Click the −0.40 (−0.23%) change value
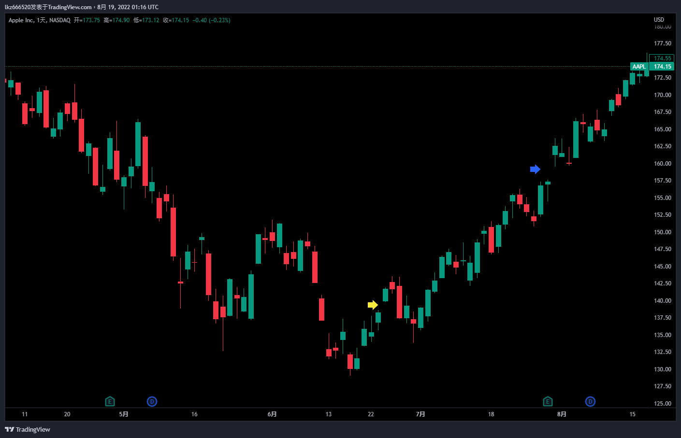 [212, 20]
